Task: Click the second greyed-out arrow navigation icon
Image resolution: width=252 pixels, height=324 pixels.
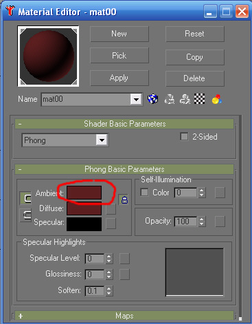Action: coord(185,99)
